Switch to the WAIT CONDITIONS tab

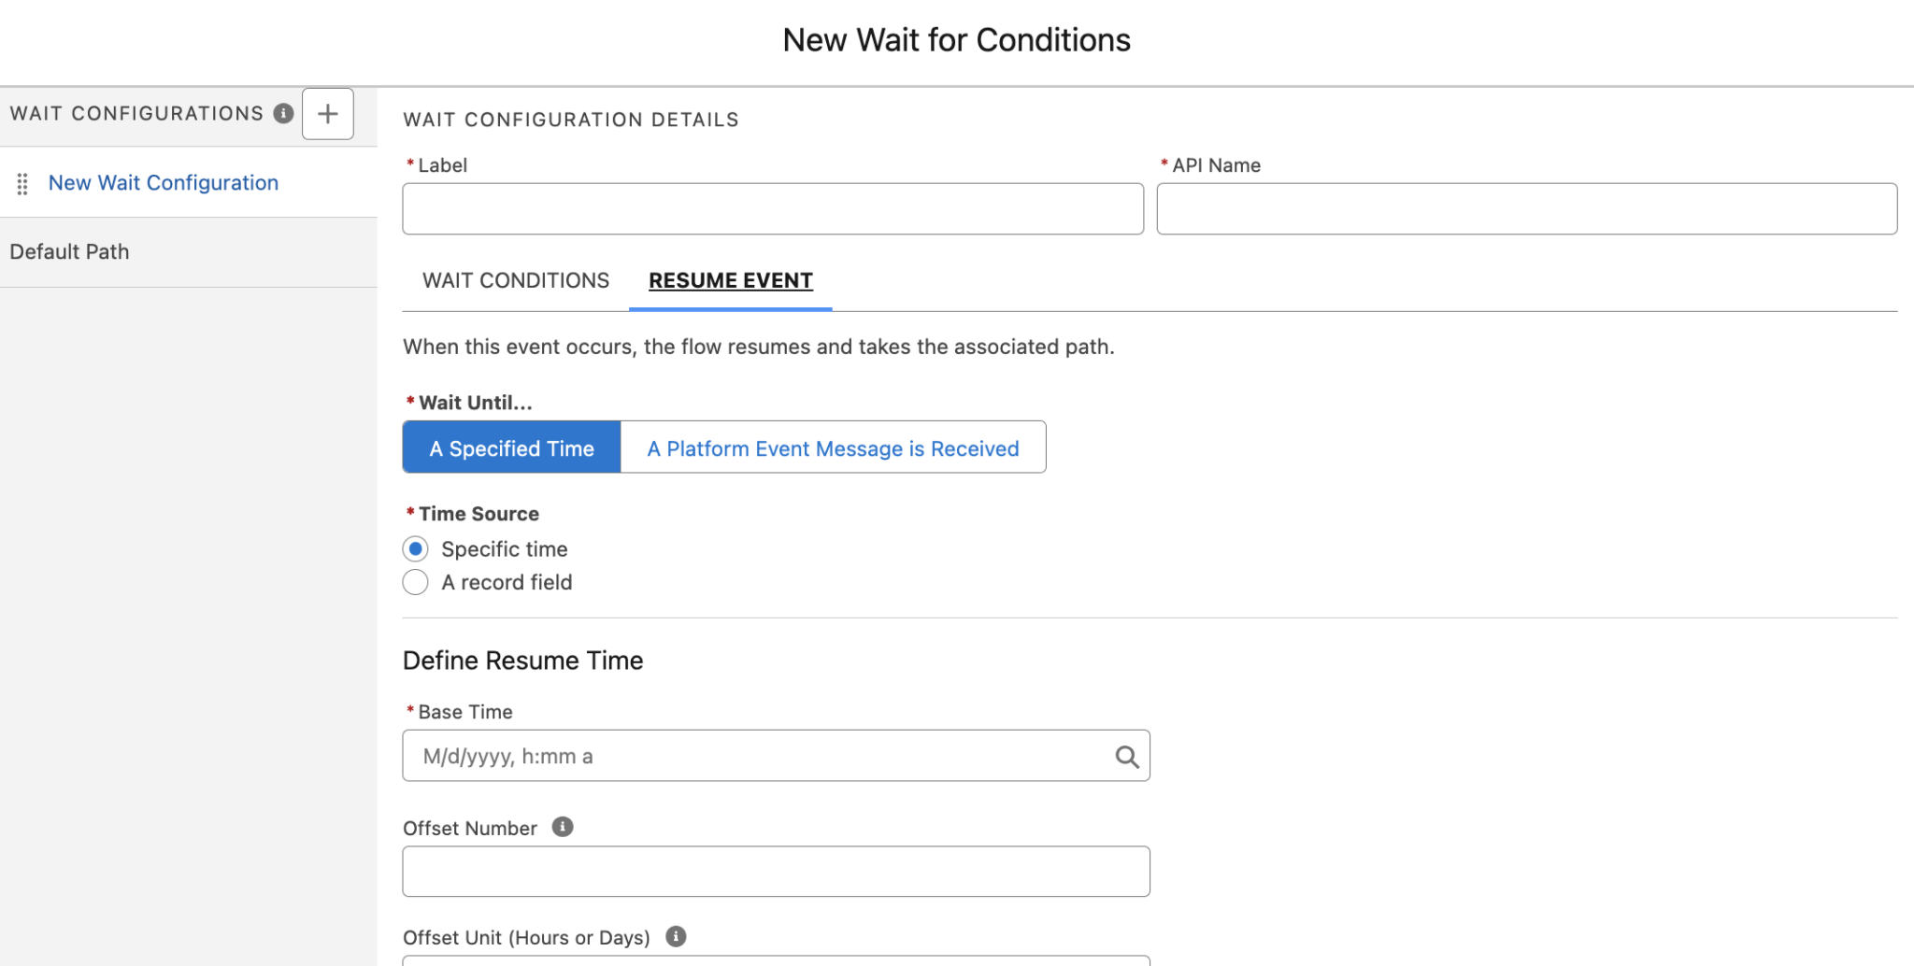tap(515, 280)
